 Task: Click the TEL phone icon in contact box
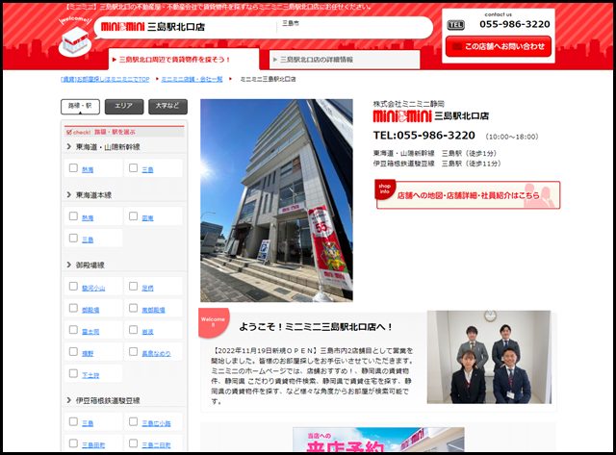click(x=455, y=25)
